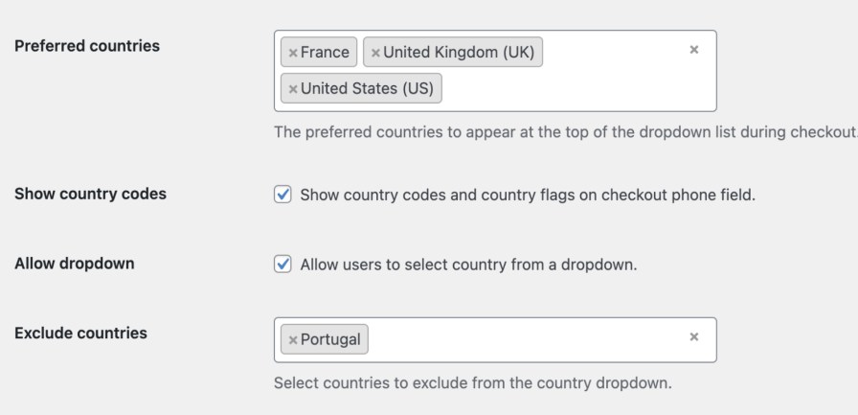Screen dimensions: 858x415
Task: Select the United Kingdom (UK) tag text
Action: (x=459, y=53)
